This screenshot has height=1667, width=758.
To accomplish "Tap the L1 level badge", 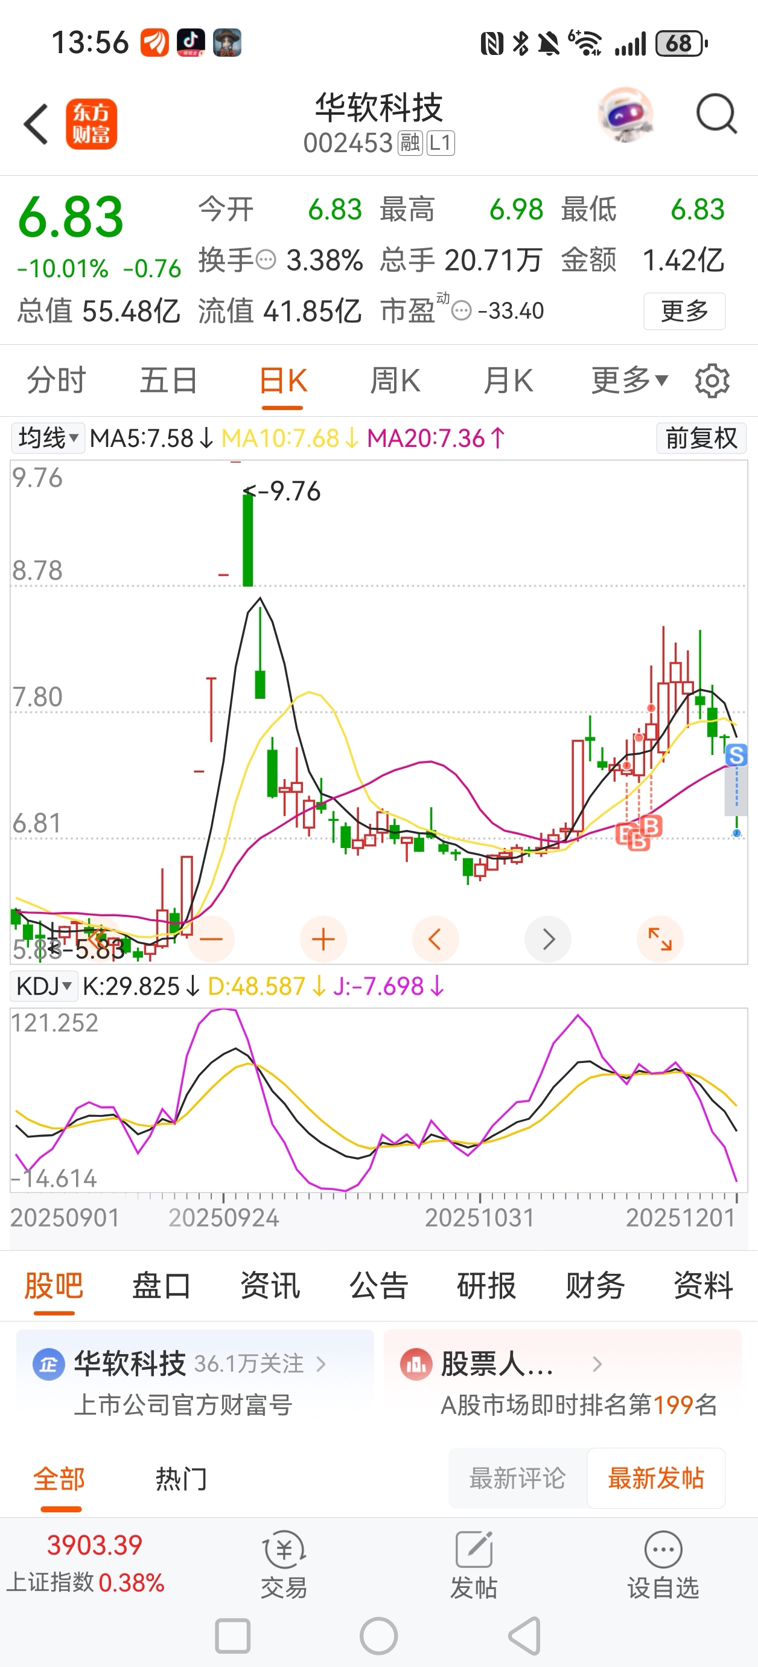I will (441, 143).
